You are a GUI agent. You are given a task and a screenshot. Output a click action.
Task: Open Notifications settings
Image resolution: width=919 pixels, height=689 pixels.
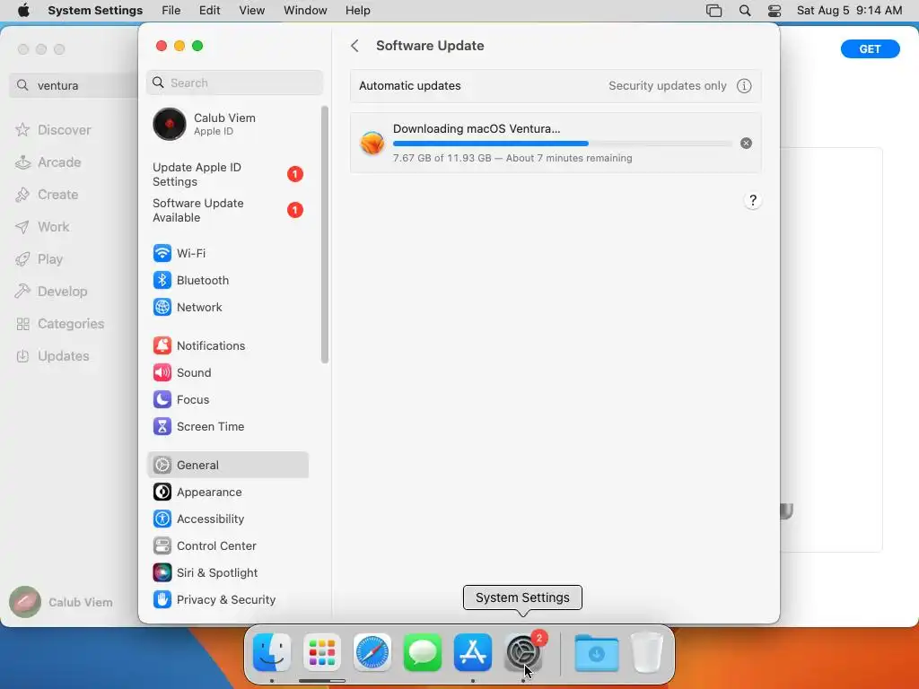227,345
